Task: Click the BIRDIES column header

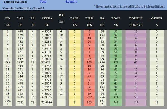Action: pos(89,22)
